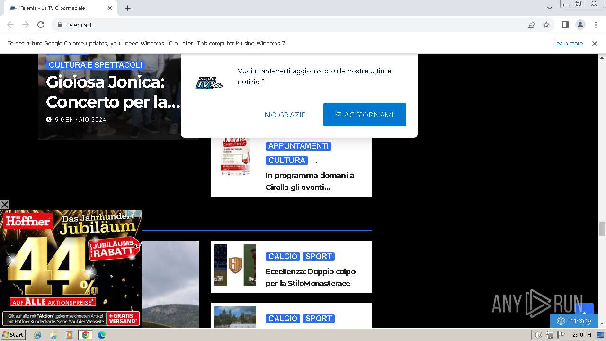This screenshot has height=341, width=606.
Task: Open Windows Explorer from taskbar
Action: tap(53, 335)
